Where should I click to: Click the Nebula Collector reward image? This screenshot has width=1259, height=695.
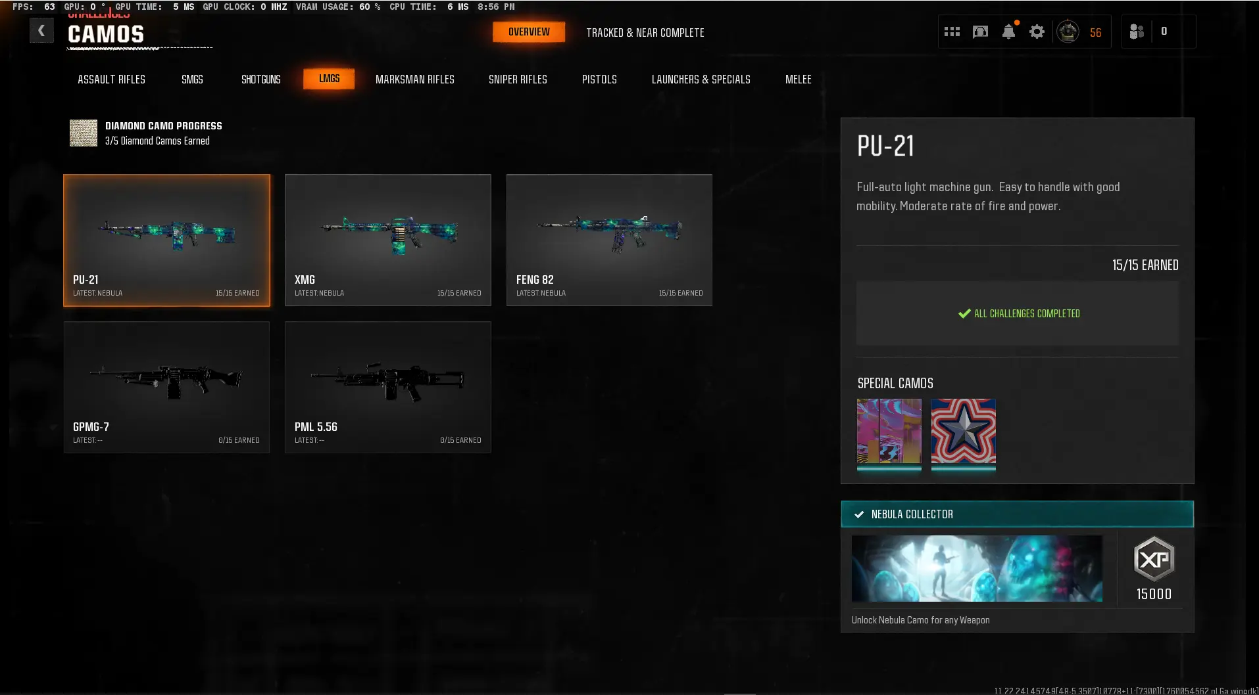coord(977,568)
